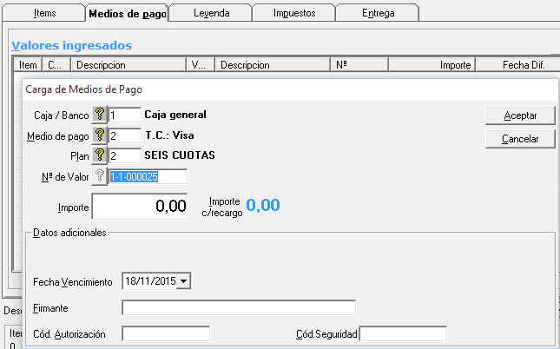Click the Nº de Valor lookup icon
Screen dimensions: 560x349
click(100, 176)
